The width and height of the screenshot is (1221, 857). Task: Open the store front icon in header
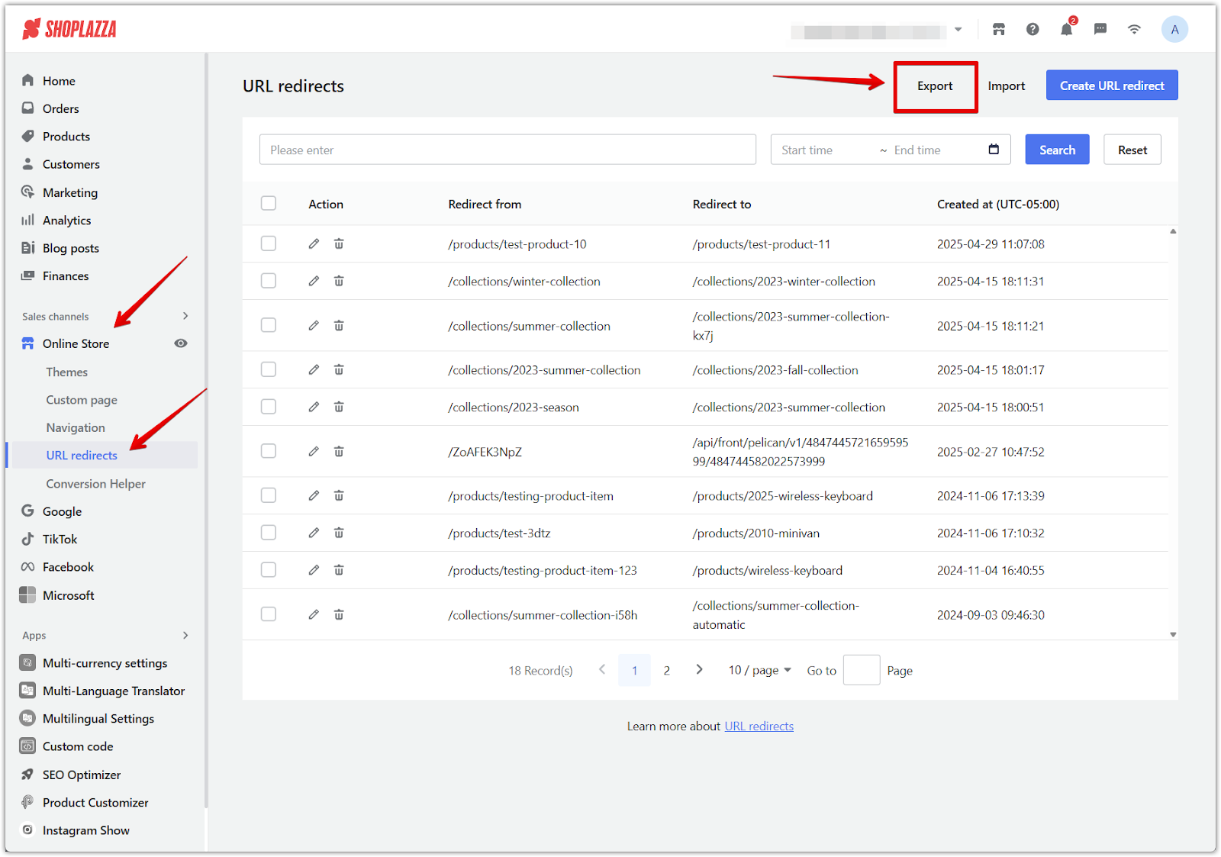(998, 30)
